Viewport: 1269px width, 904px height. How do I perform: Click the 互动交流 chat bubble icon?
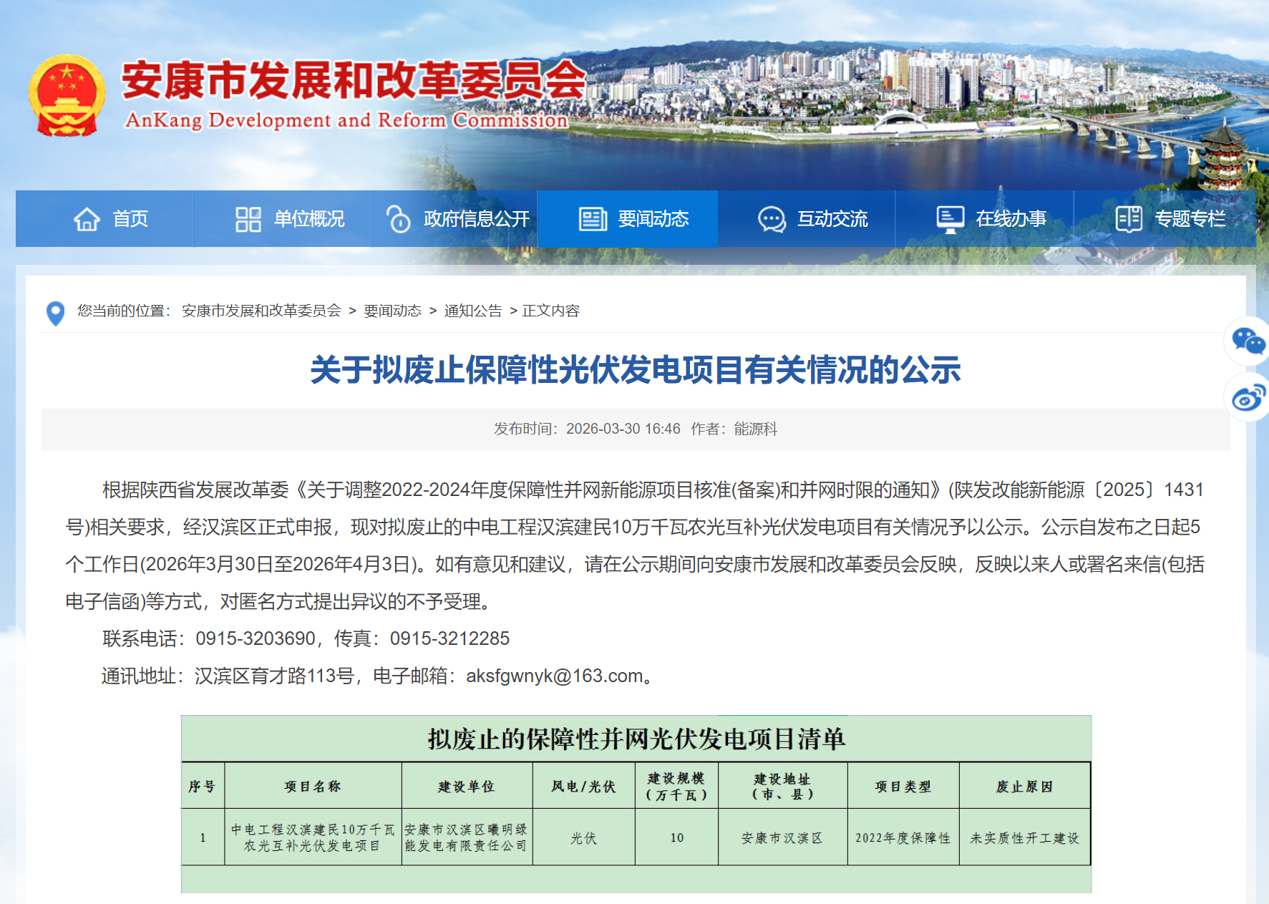(x=772, y=219)
